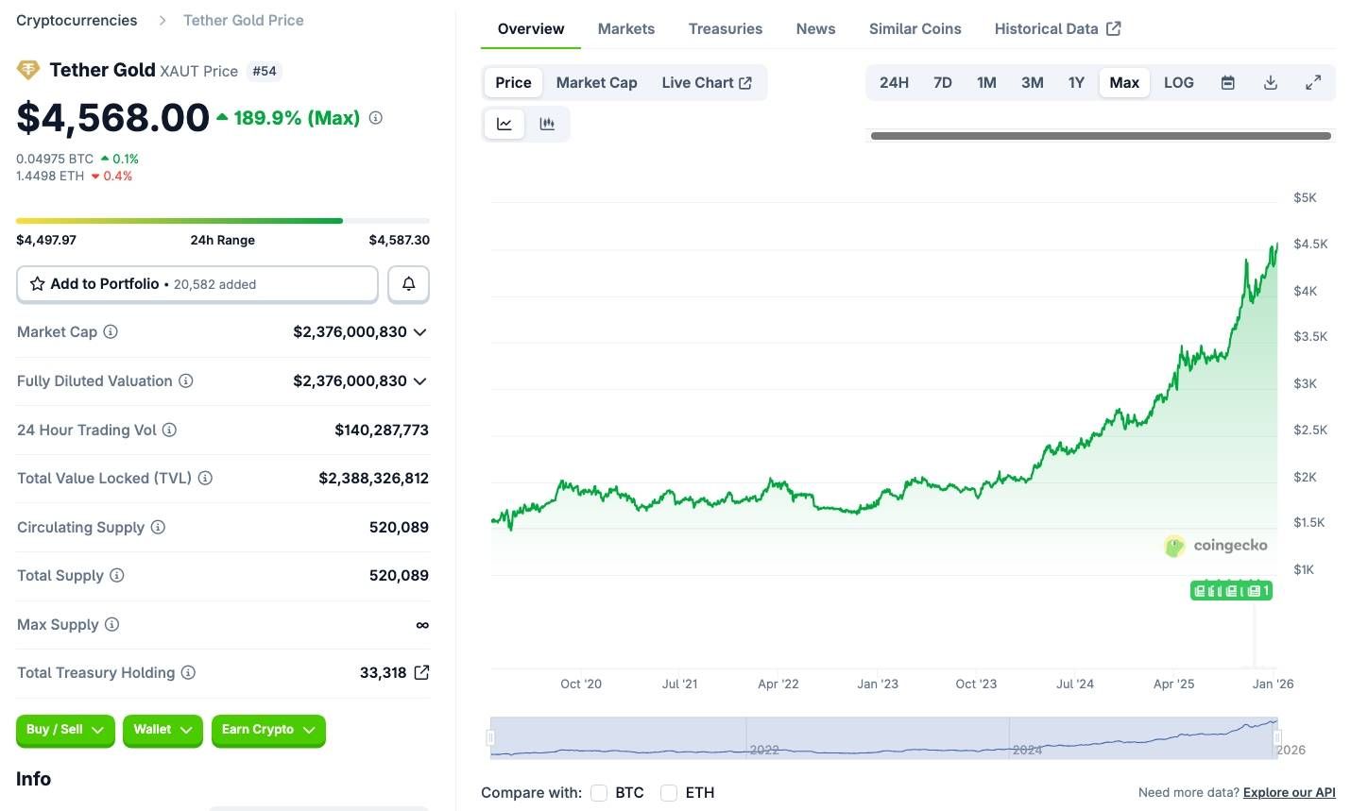The width and height of the screenshot is (1351, 811).
Task: Click the price alert bell icon
Action: pyautogui.click(x=408, y=283)
